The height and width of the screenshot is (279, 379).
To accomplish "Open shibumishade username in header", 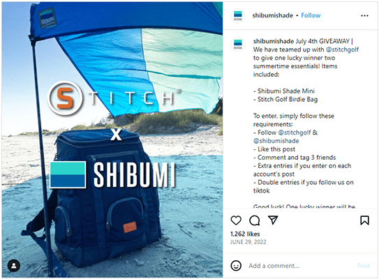I will (x=272, y=15).
